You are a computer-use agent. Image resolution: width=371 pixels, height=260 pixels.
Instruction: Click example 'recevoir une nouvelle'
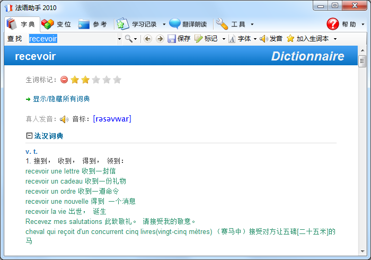tap(57, 201)
